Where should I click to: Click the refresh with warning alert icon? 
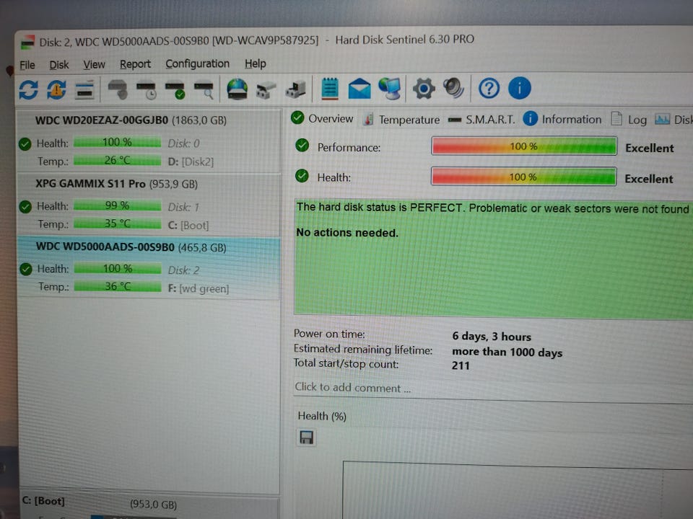[56, 89]
